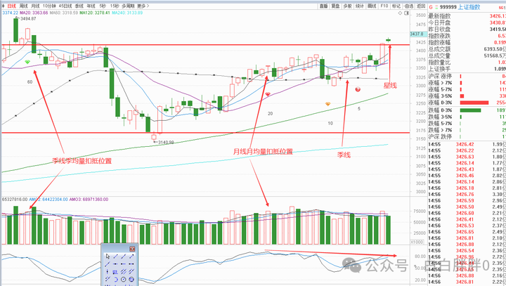
Task: Pick the arc drawing tool
Action: 116,280
